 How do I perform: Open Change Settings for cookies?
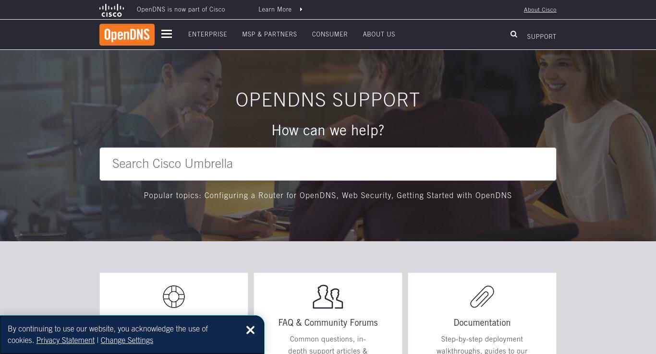click(127, 340)
